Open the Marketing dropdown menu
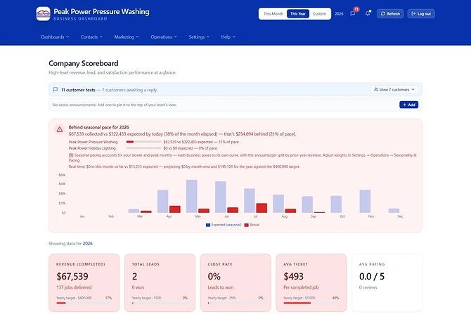Viewport: 471px width, 314px height. [x=127, y=37]
